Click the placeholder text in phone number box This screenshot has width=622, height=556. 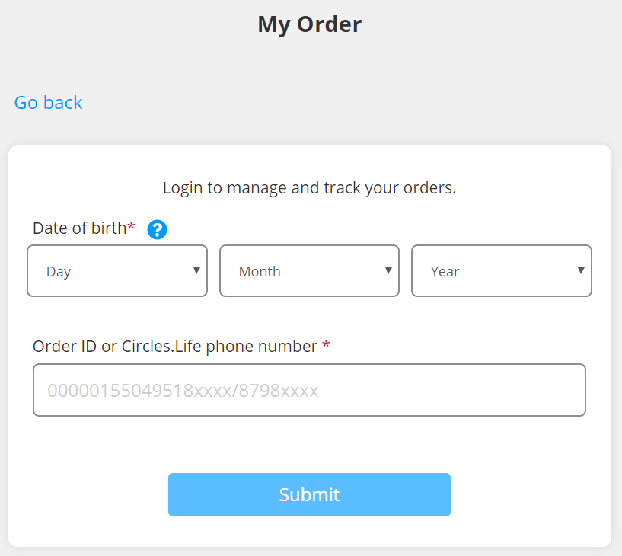(183, 389)
